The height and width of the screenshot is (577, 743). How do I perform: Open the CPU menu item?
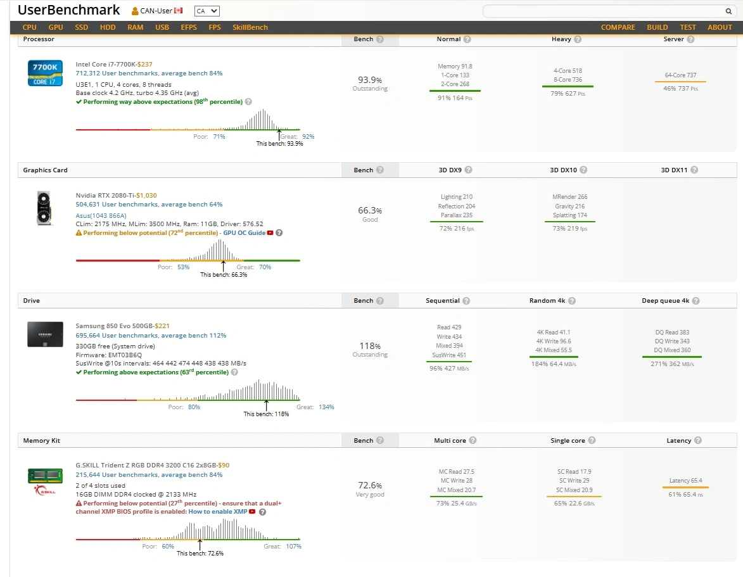[x=29, y=27]
